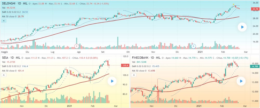
Task: Collapse the DELONGHI indicator legend
Action: (x=4, y=21)
